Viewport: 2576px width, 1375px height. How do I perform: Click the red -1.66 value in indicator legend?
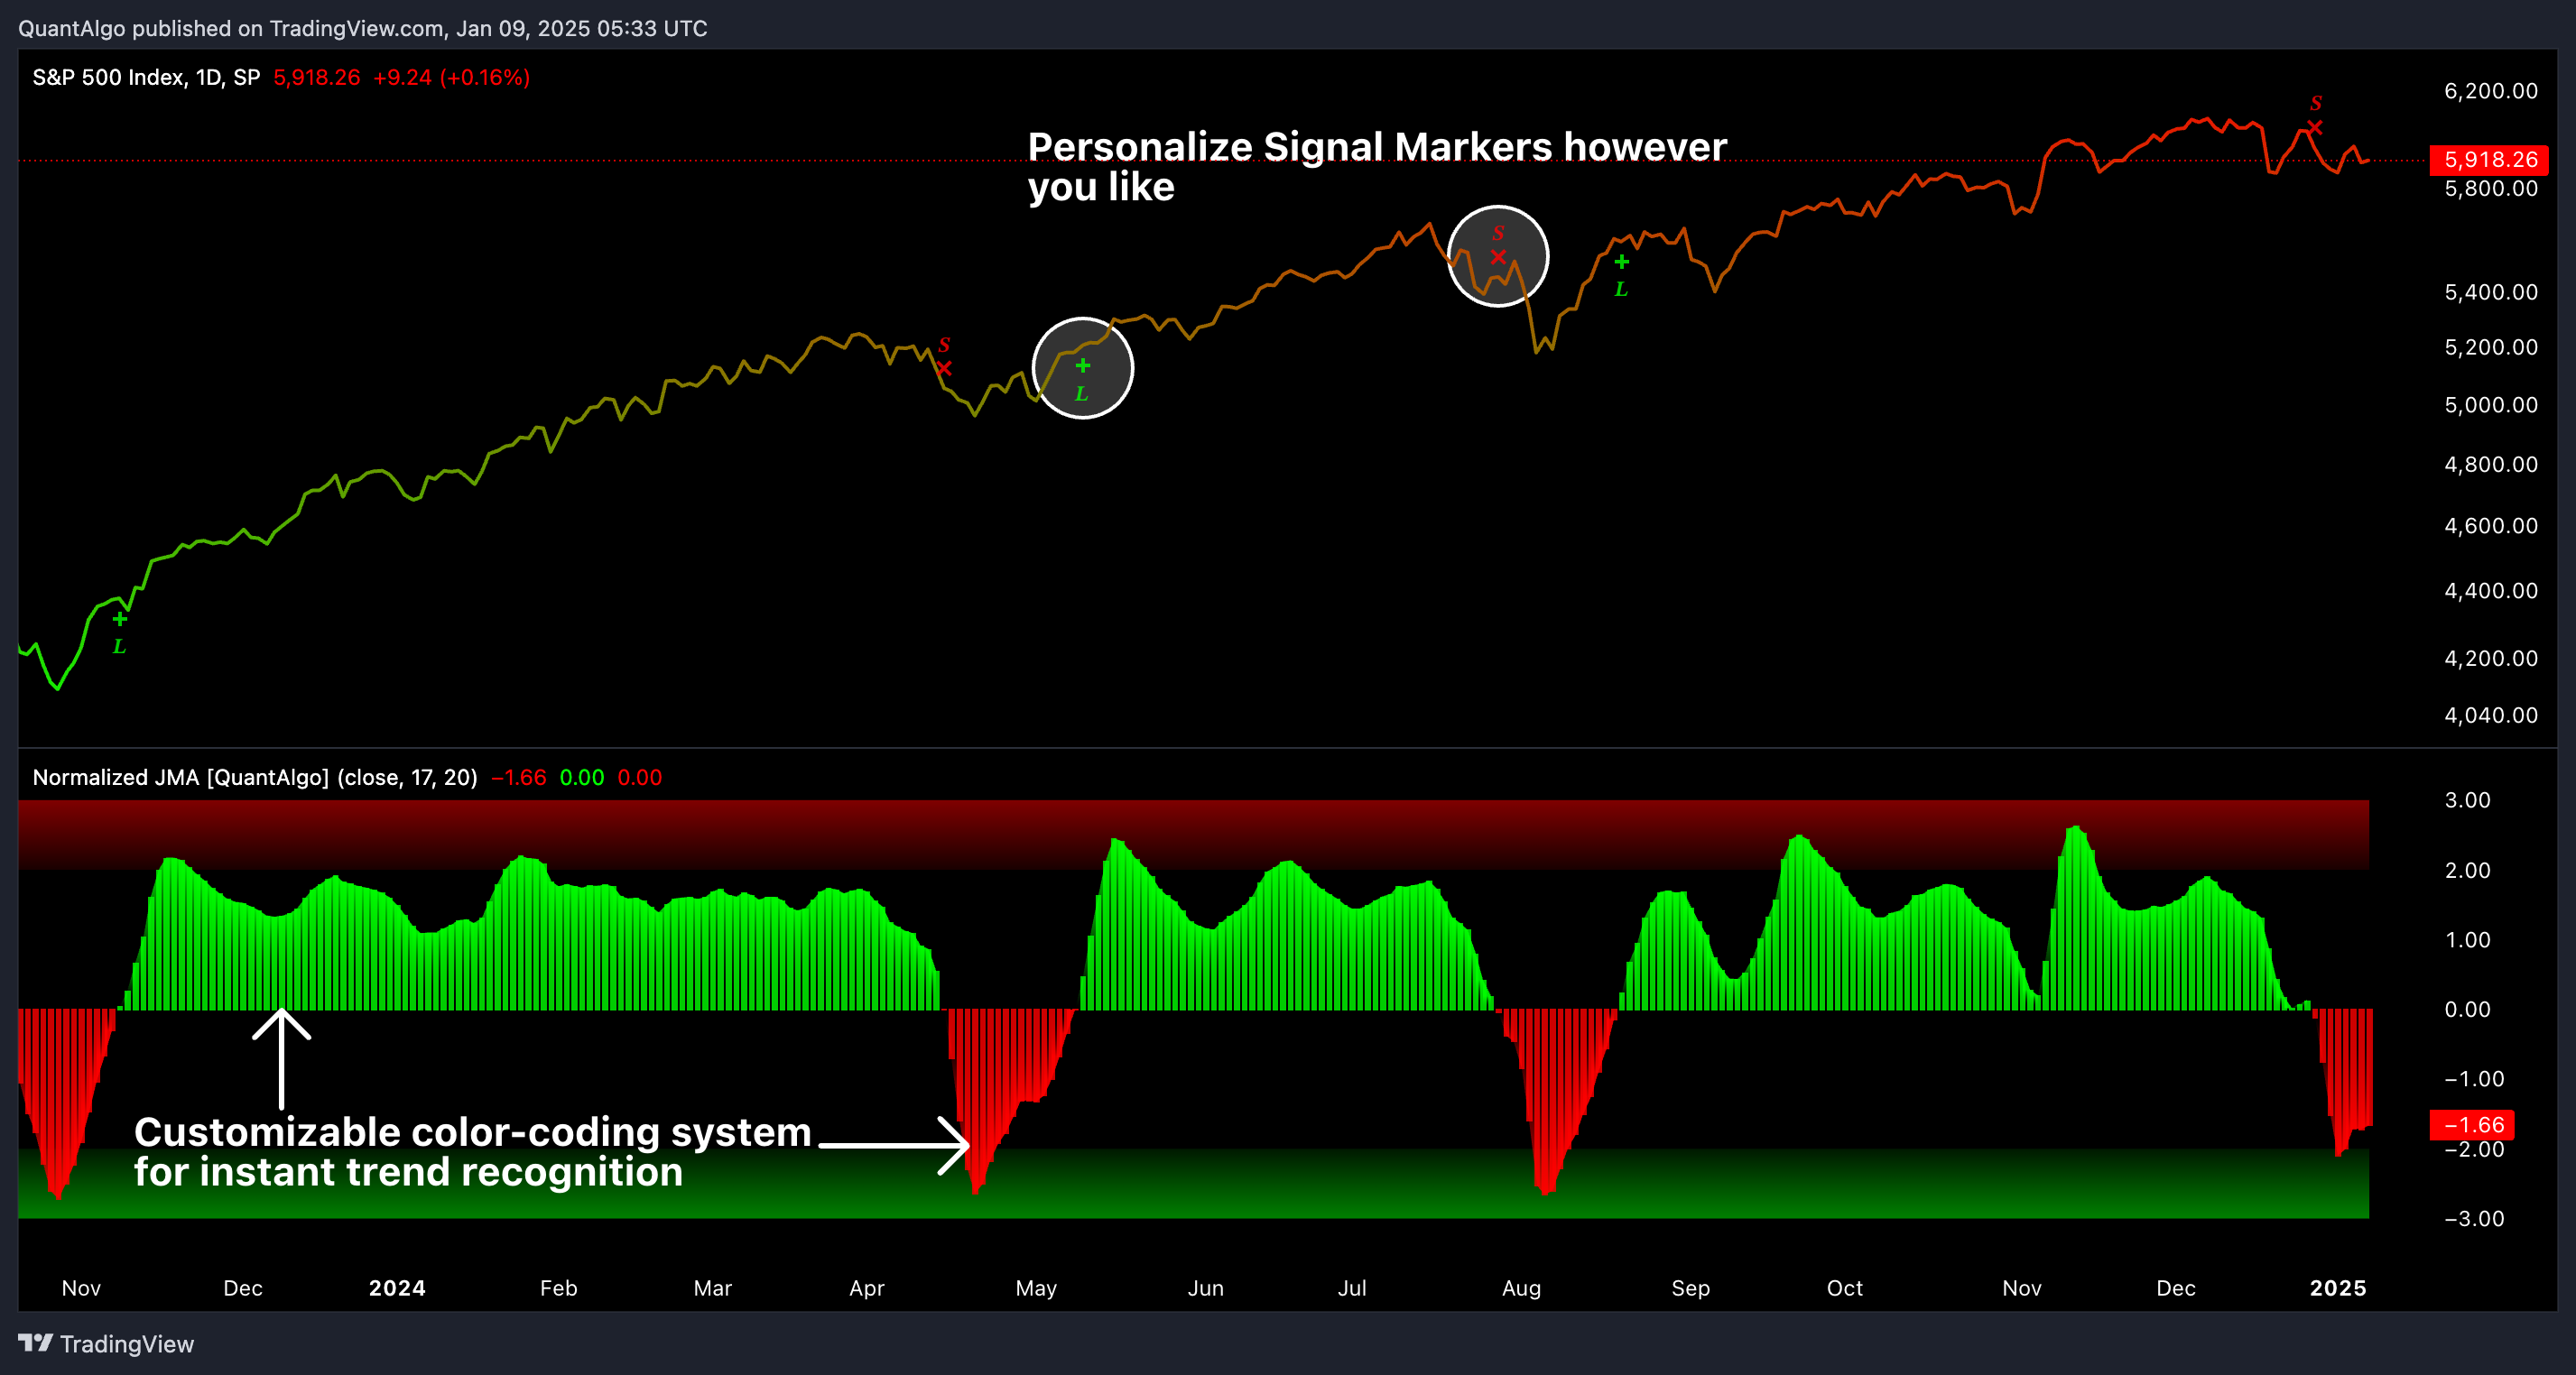coord(519,778)
